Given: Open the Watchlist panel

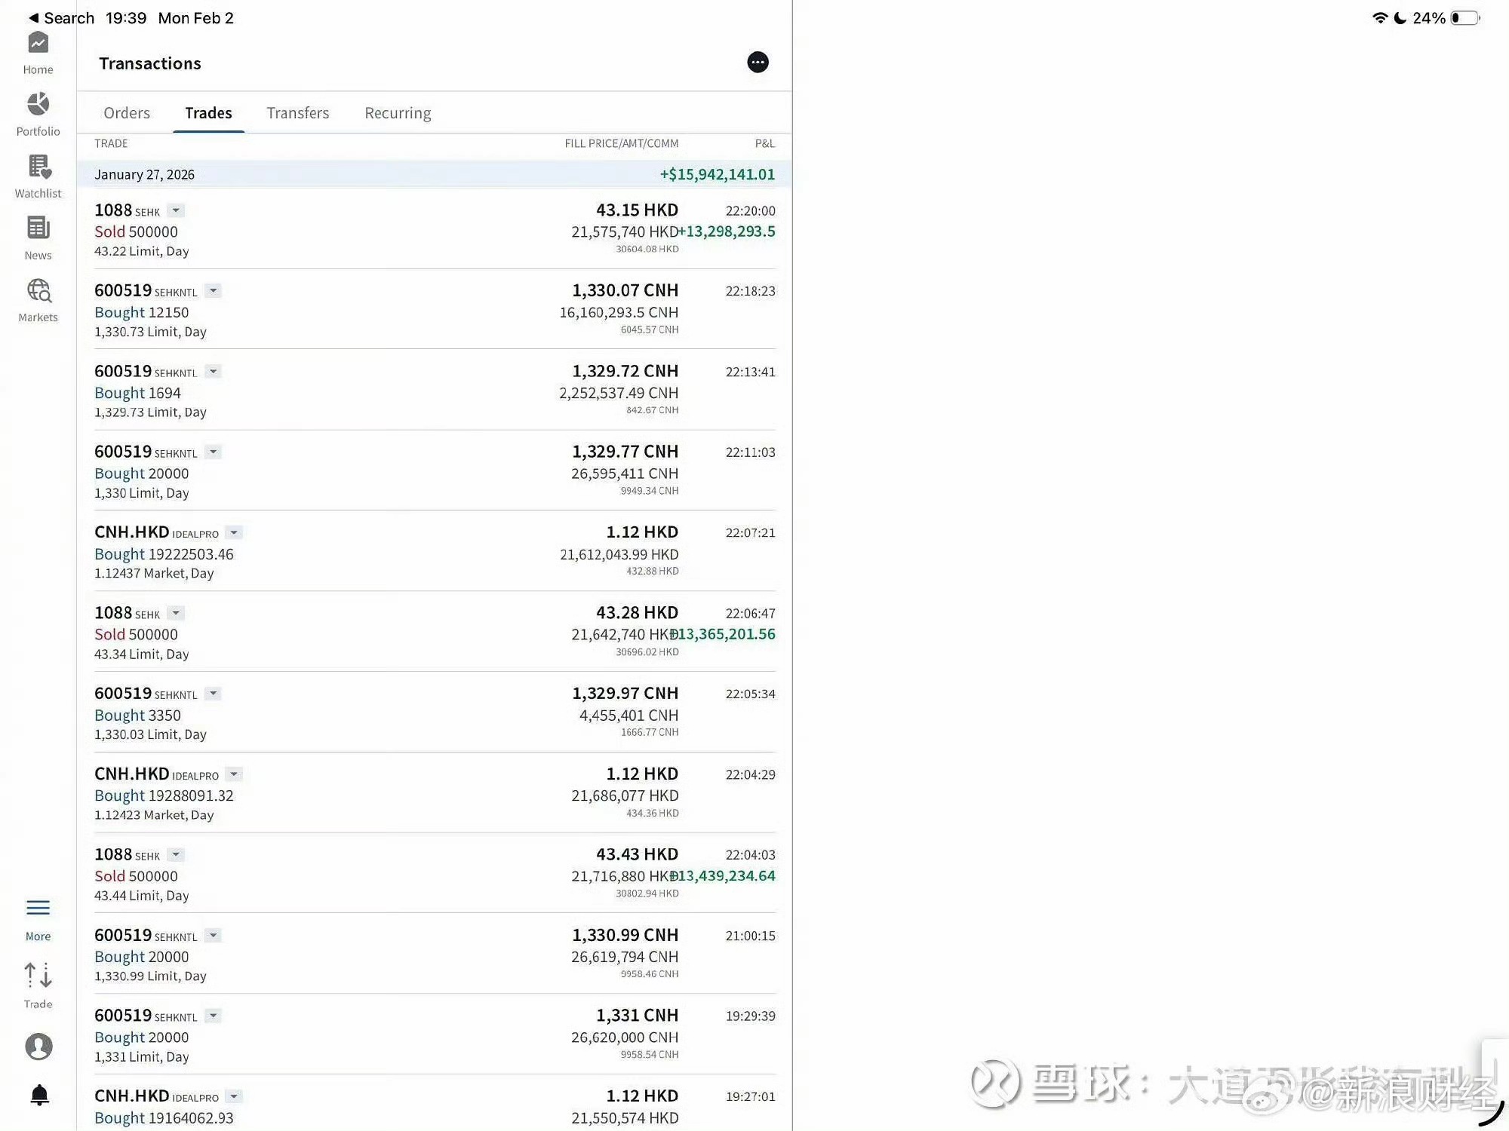Looking at the screenshot, I should (38, 175).
